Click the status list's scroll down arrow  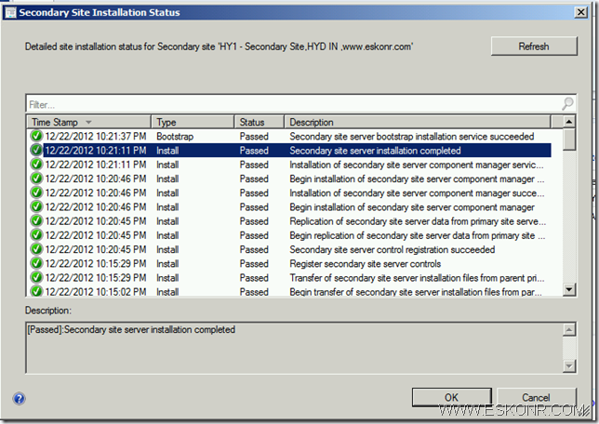click(x=569, y=289)
